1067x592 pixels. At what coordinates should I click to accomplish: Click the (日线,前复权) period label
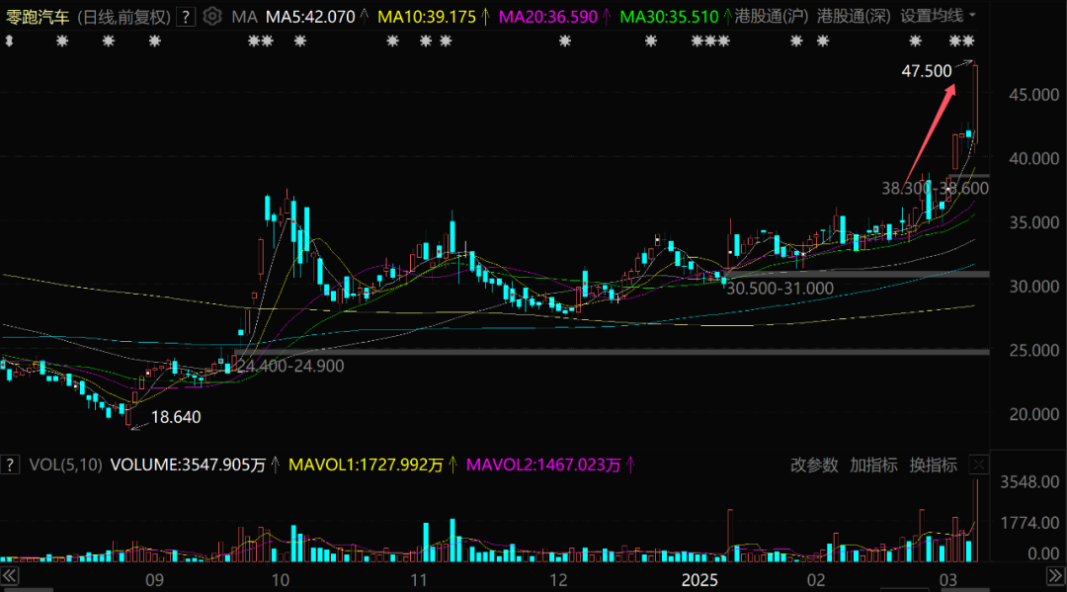(x=123, y=17)
